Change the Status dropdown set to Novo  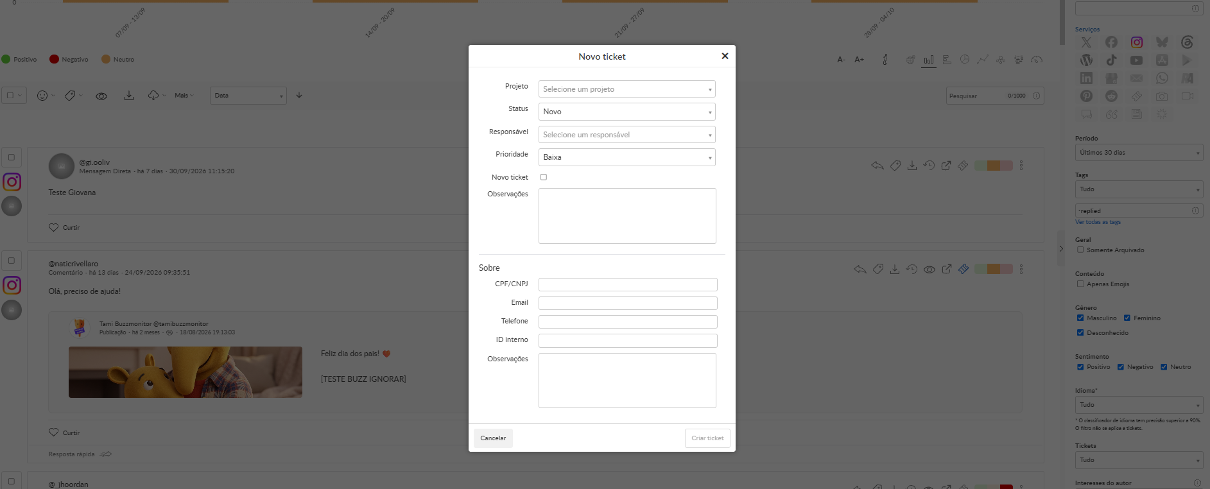click(627, 112)
